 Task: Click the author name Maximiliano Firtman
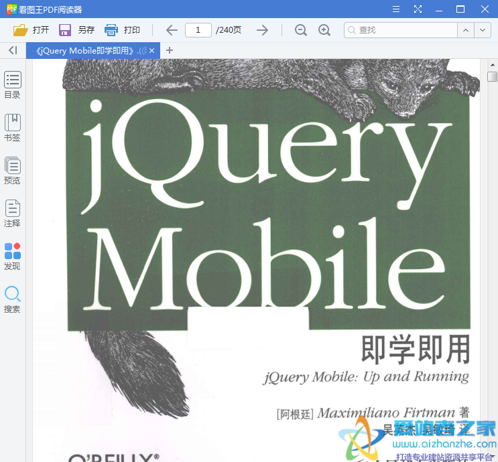[386, 413]
